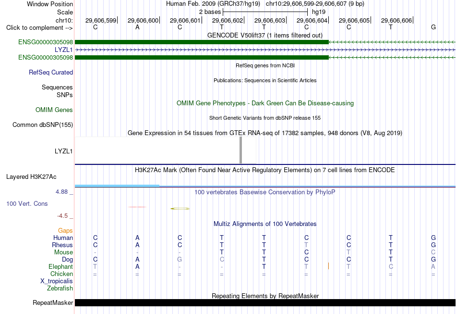
Task: Click the -4.5 PhyloP lower scale value
Action: point(62,216)
